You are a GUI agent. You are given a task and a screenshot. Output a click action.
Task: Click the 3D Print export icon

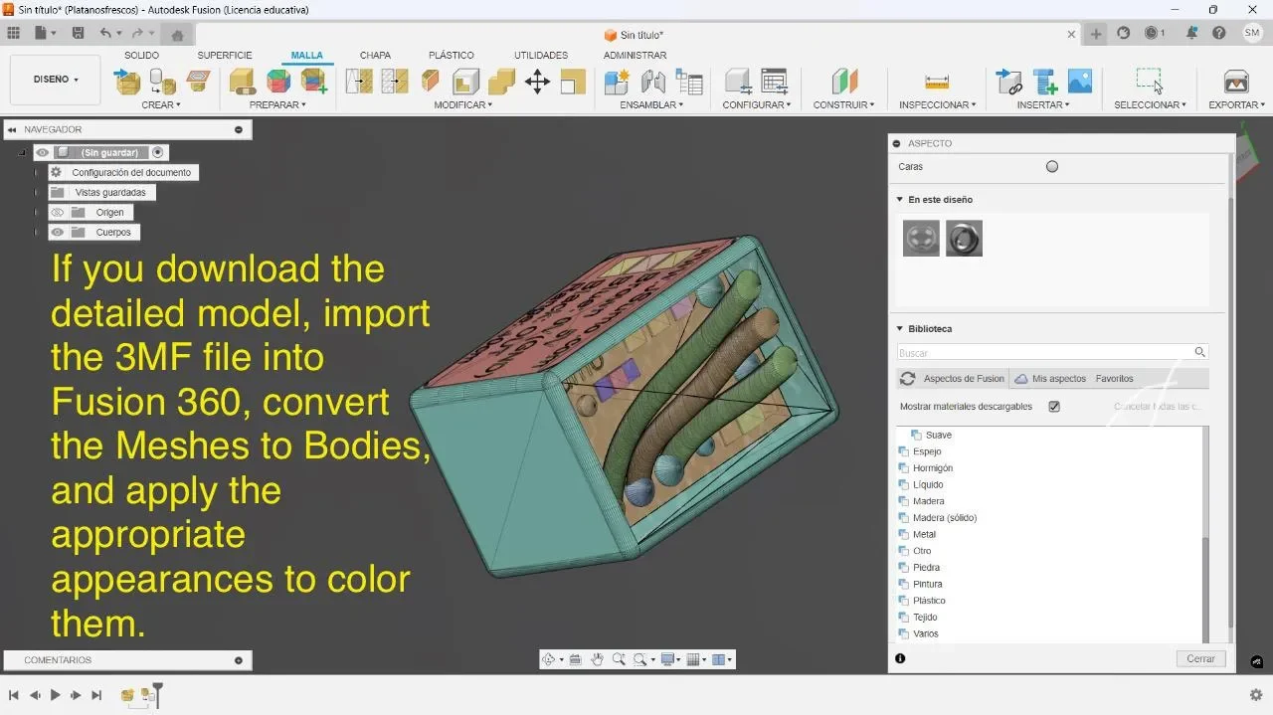pos(1236,82)
